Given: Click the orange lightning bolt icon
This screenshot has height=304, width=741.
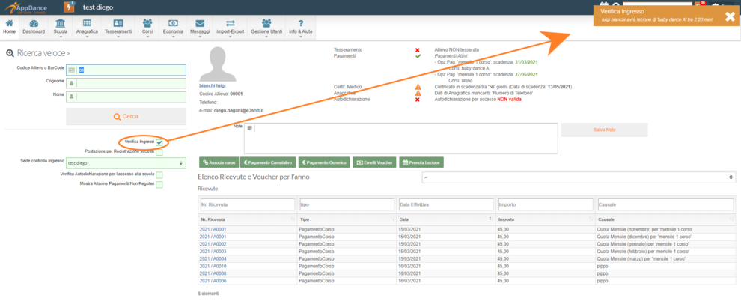Looking at the screenshot, I should click(69, 7).
